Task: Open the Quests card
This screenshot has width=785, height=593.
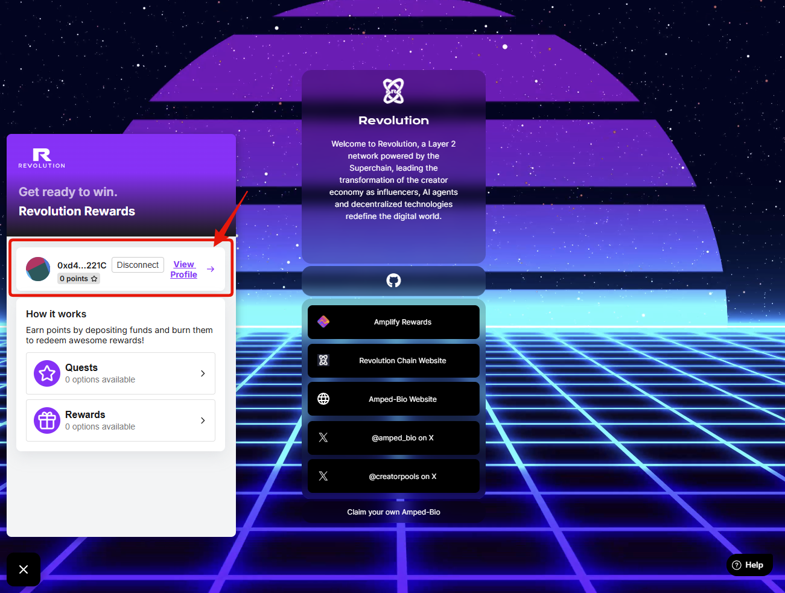Action: tap(121, 373)
